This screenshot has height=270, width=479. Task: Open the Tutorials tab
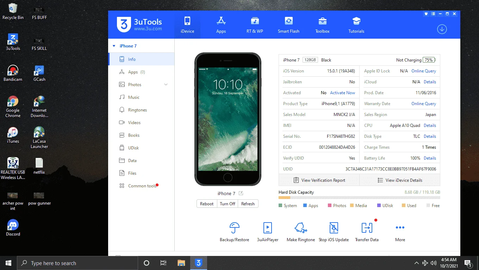356,25
